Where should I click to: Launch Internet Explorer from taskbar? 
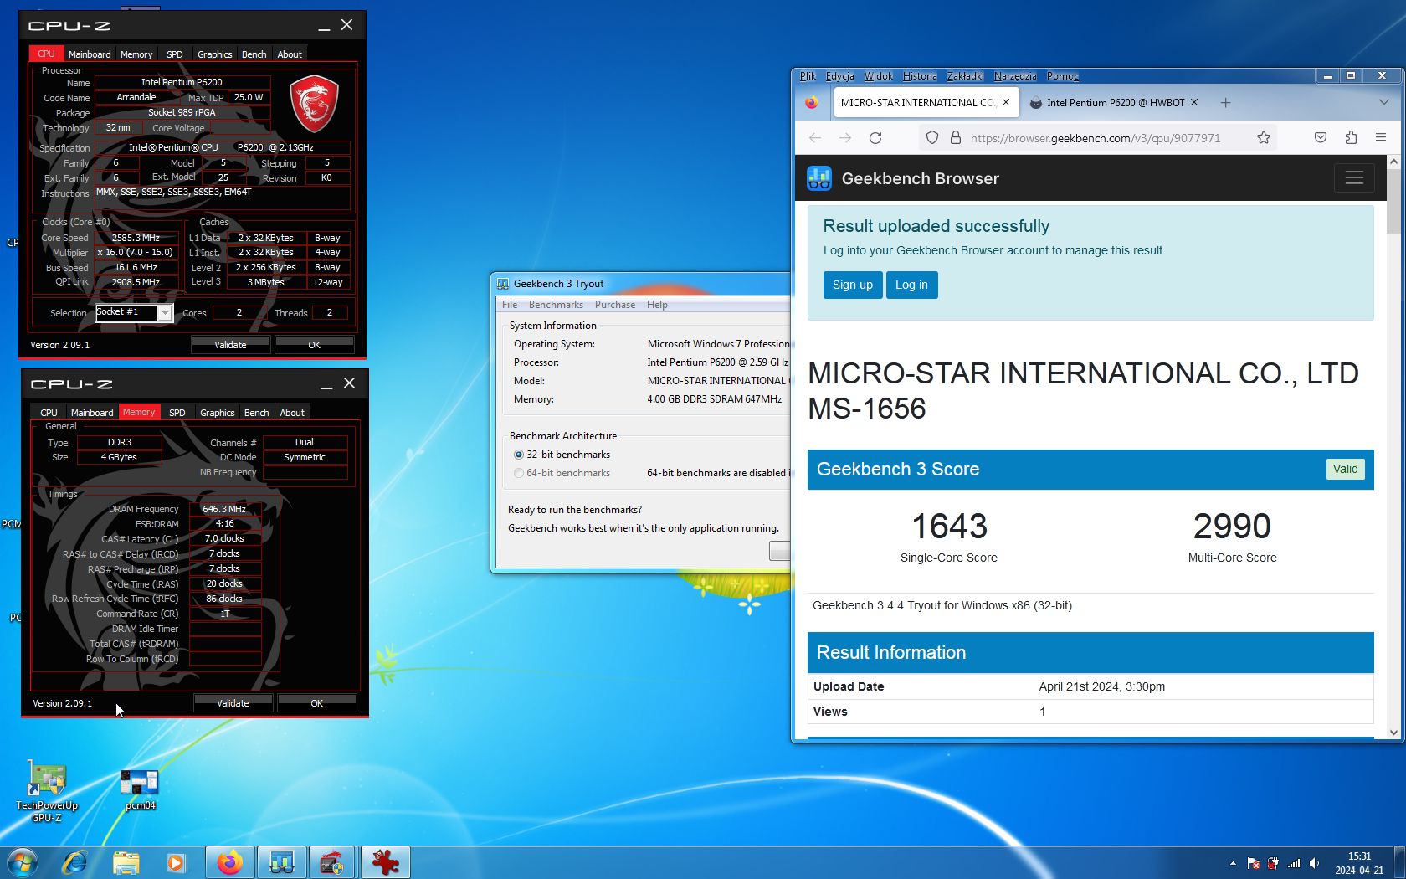(x=74, y=862)
